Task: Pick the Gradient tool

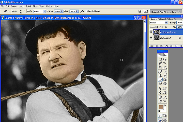Action: pyautogui.click(x=165, y=80)
